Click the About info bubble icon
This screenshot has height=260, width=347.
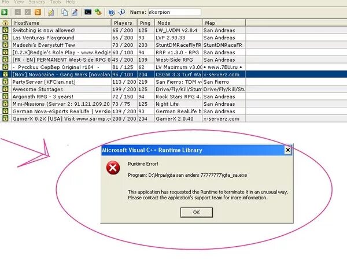121,12
